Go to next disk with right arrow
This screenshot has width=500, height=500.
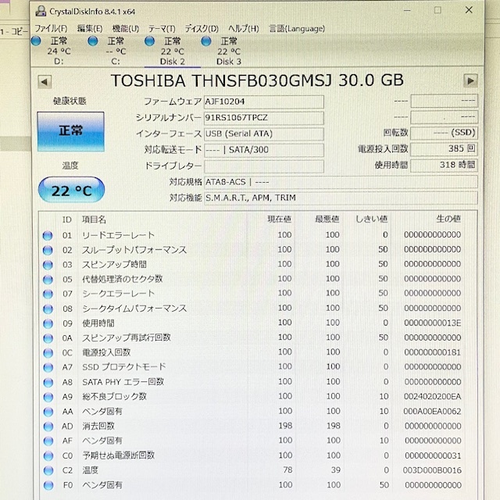pyautogui.click(x=470, y=80)
